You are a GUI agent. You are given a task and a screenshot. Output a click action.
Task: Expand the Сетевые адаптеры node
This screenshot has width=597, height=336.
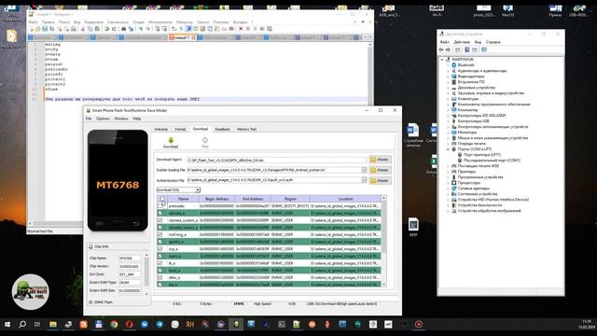(448, 189)
